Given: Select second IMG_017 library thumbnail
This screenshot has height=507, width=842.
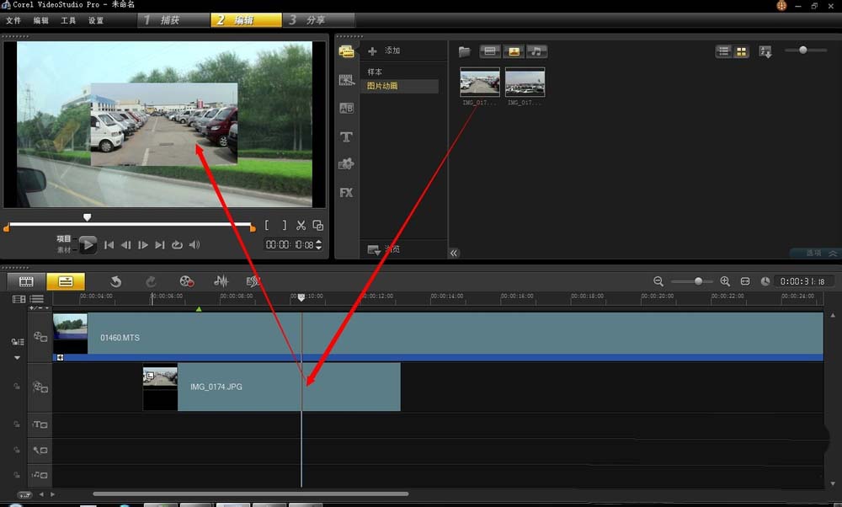Looking at the screenshot, I should (525, 82).
